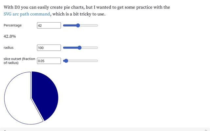Click filled blue part of radius slider

coord(70,47)
